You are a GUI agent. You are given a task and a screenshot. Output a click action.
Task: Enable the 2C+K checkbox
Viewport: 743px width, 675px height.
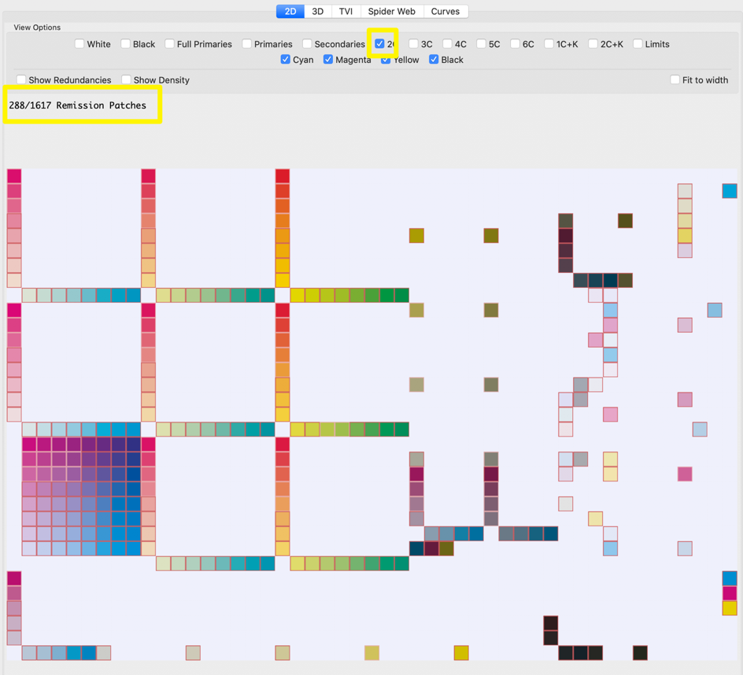click(593, 44)
